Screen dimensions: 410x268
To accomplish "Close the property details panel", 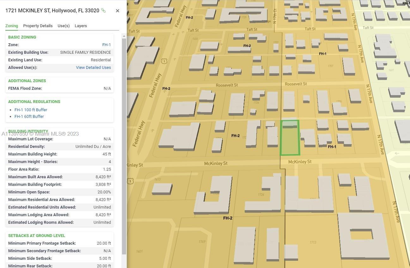I will coord(118,11).
